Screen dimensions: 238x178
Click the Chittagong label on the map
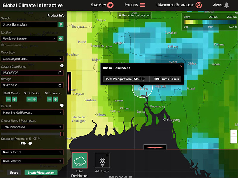(x=172, y=120)
